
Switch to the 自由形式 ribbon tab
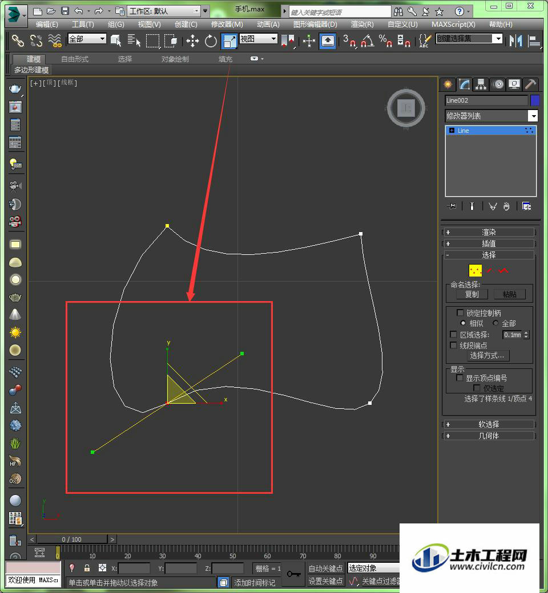[75, 59]
